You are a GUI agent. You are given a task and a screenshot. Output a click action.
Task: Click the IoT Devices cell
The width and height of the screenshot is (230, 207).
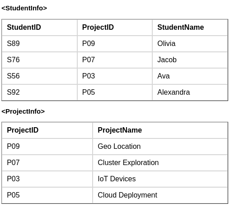click(160, 179)
